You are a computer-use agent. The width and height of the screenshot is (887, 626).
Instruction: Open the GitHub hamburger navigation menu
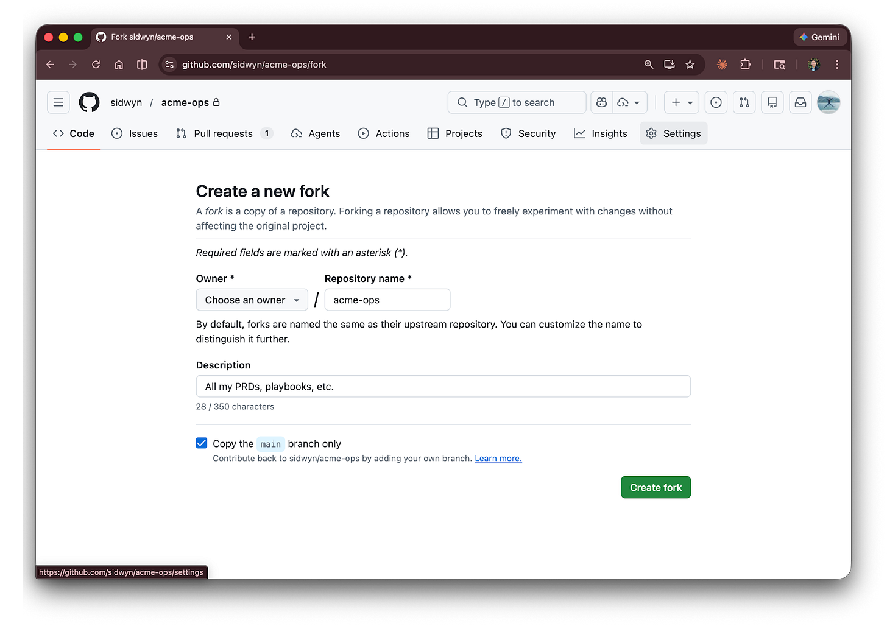click(58, 102)
